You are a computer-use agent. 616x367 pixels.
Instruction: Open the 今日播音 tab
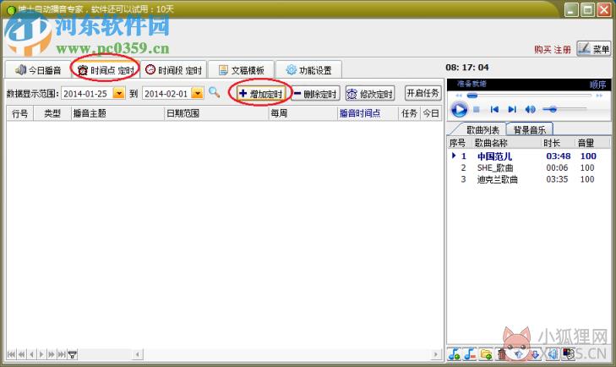(38, 70)
